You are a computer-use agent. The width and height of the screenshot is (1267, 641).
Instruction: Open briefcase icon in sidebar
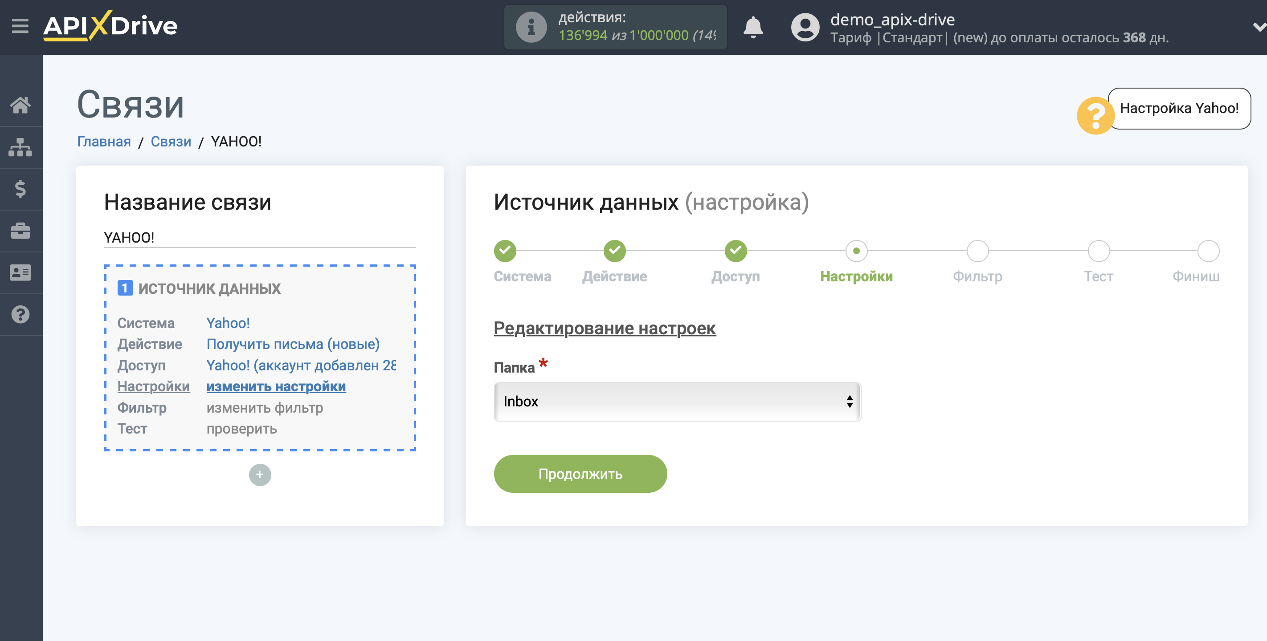[20, 231]
